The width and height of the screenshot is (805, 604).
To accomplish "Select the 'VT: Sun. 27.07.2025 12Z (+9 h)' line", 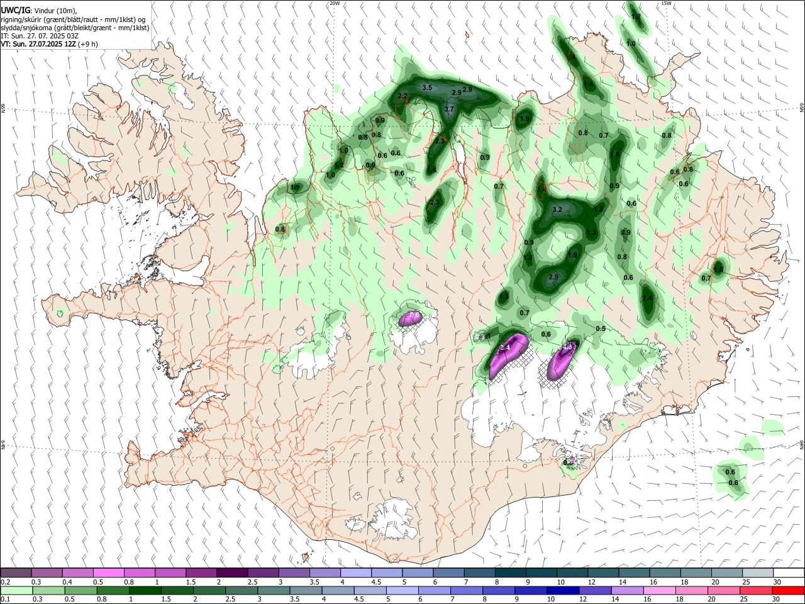I will point(49,45).
